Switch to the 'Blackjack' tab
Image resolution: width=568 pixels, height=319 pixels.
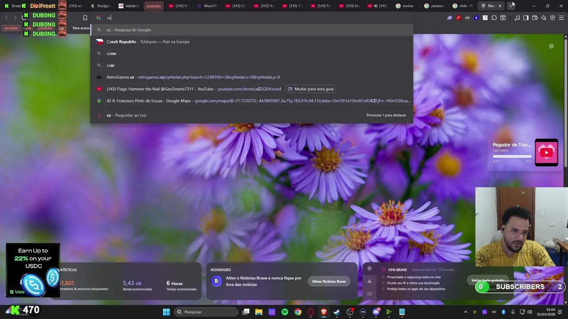coord(100,6)
